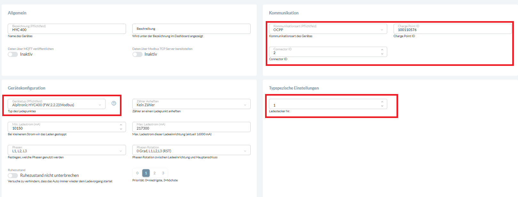This screenshot has height=197, width=518.
Task: Expand the Gerätetyp Alpitronic HYC400 dropdown
Action: coord(57,104)
